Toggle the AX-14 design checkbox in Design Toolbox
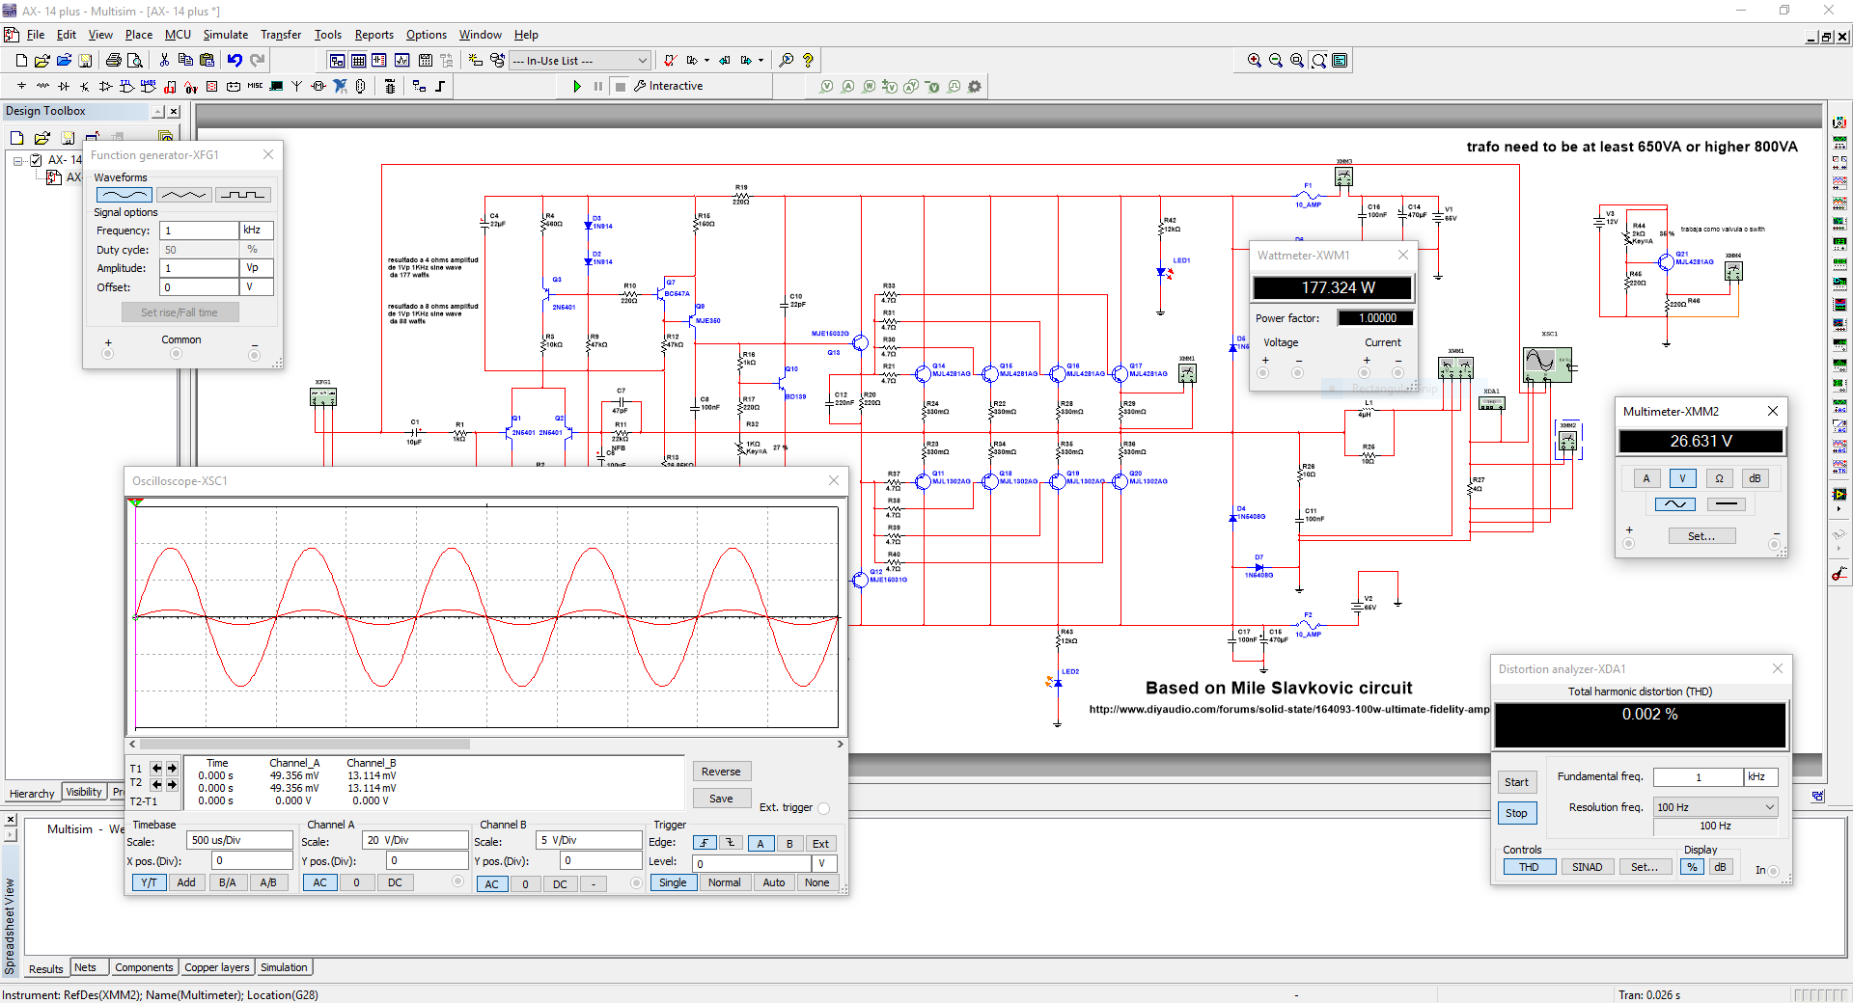 pos(37,160)
